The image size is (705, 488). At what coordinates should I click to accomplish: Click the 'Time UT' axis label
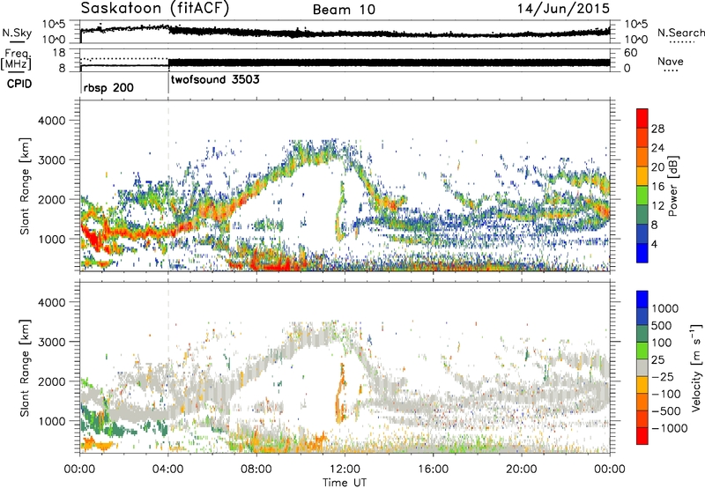tap(345, 482)
